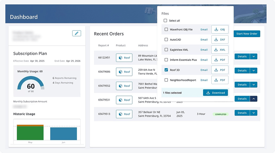Collapse the dark open chevron next to Details
This screenshot has width=275, height=153.
[253, 99]
